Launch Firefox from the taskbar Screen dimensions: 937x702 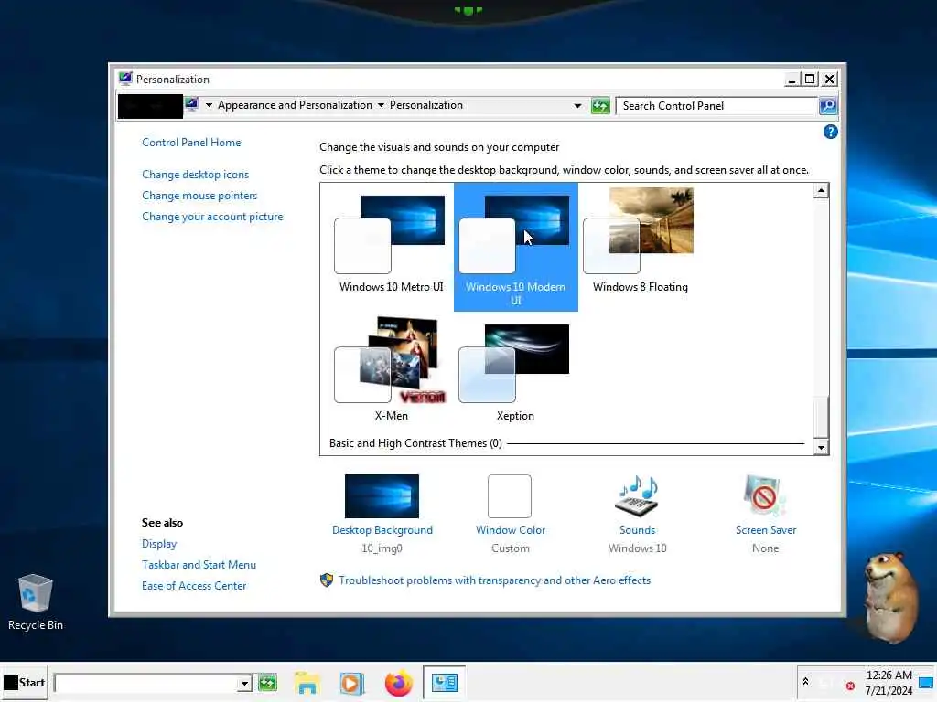398,683
